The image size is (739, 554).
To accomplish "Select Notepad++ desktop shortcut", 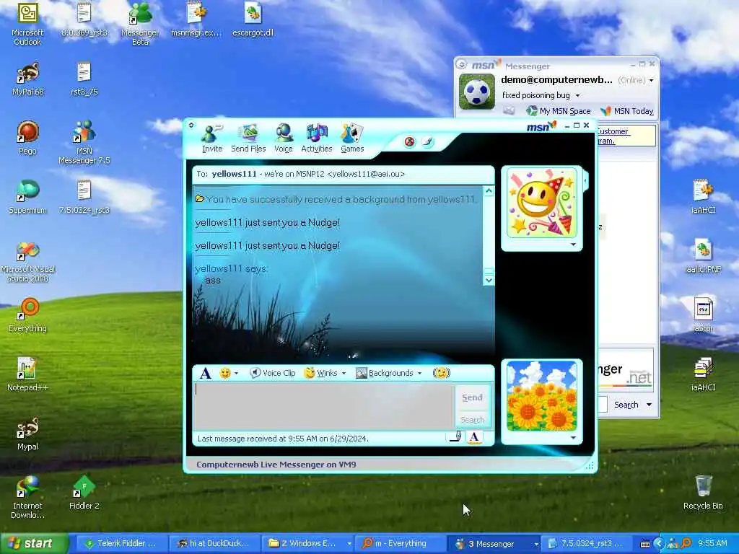I will coord(28,374).
